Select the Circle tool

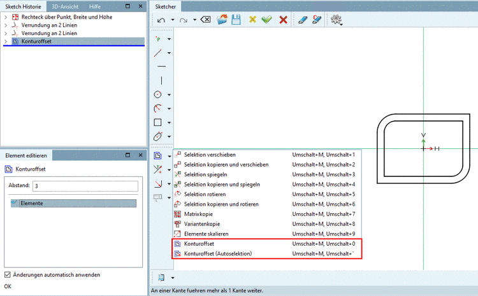pos(157,94)
